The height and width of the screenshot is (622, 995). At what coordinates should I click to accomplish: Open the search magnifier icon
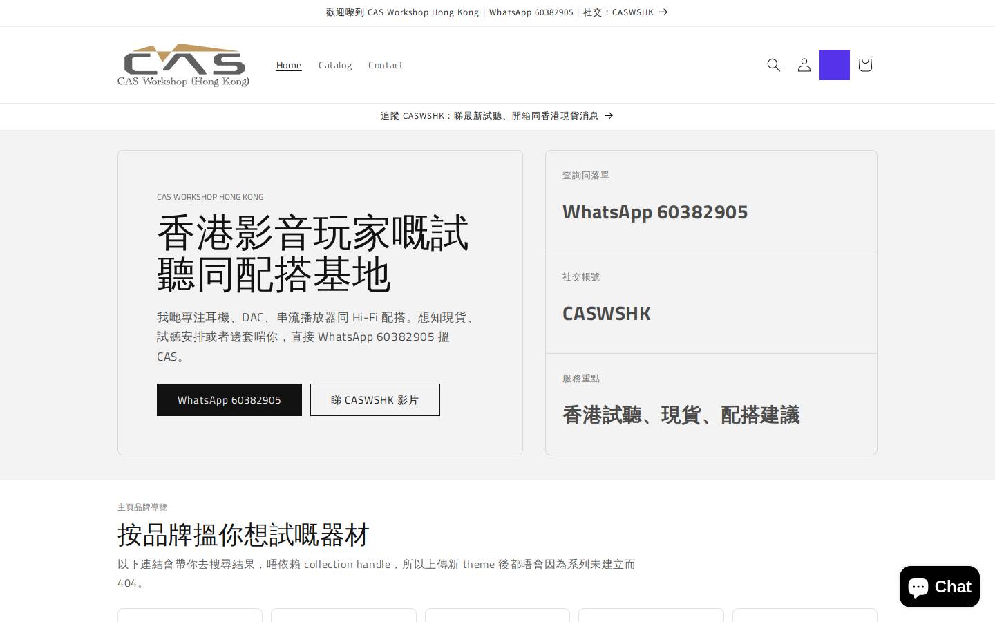click(x=774, y=65)
